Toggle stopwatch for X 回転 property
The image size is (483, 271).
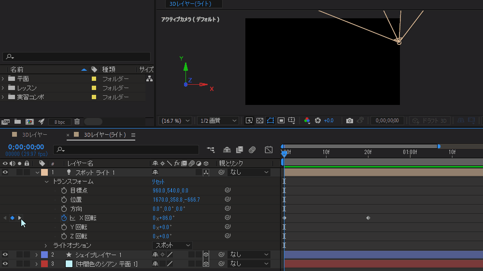pos(64,218)
